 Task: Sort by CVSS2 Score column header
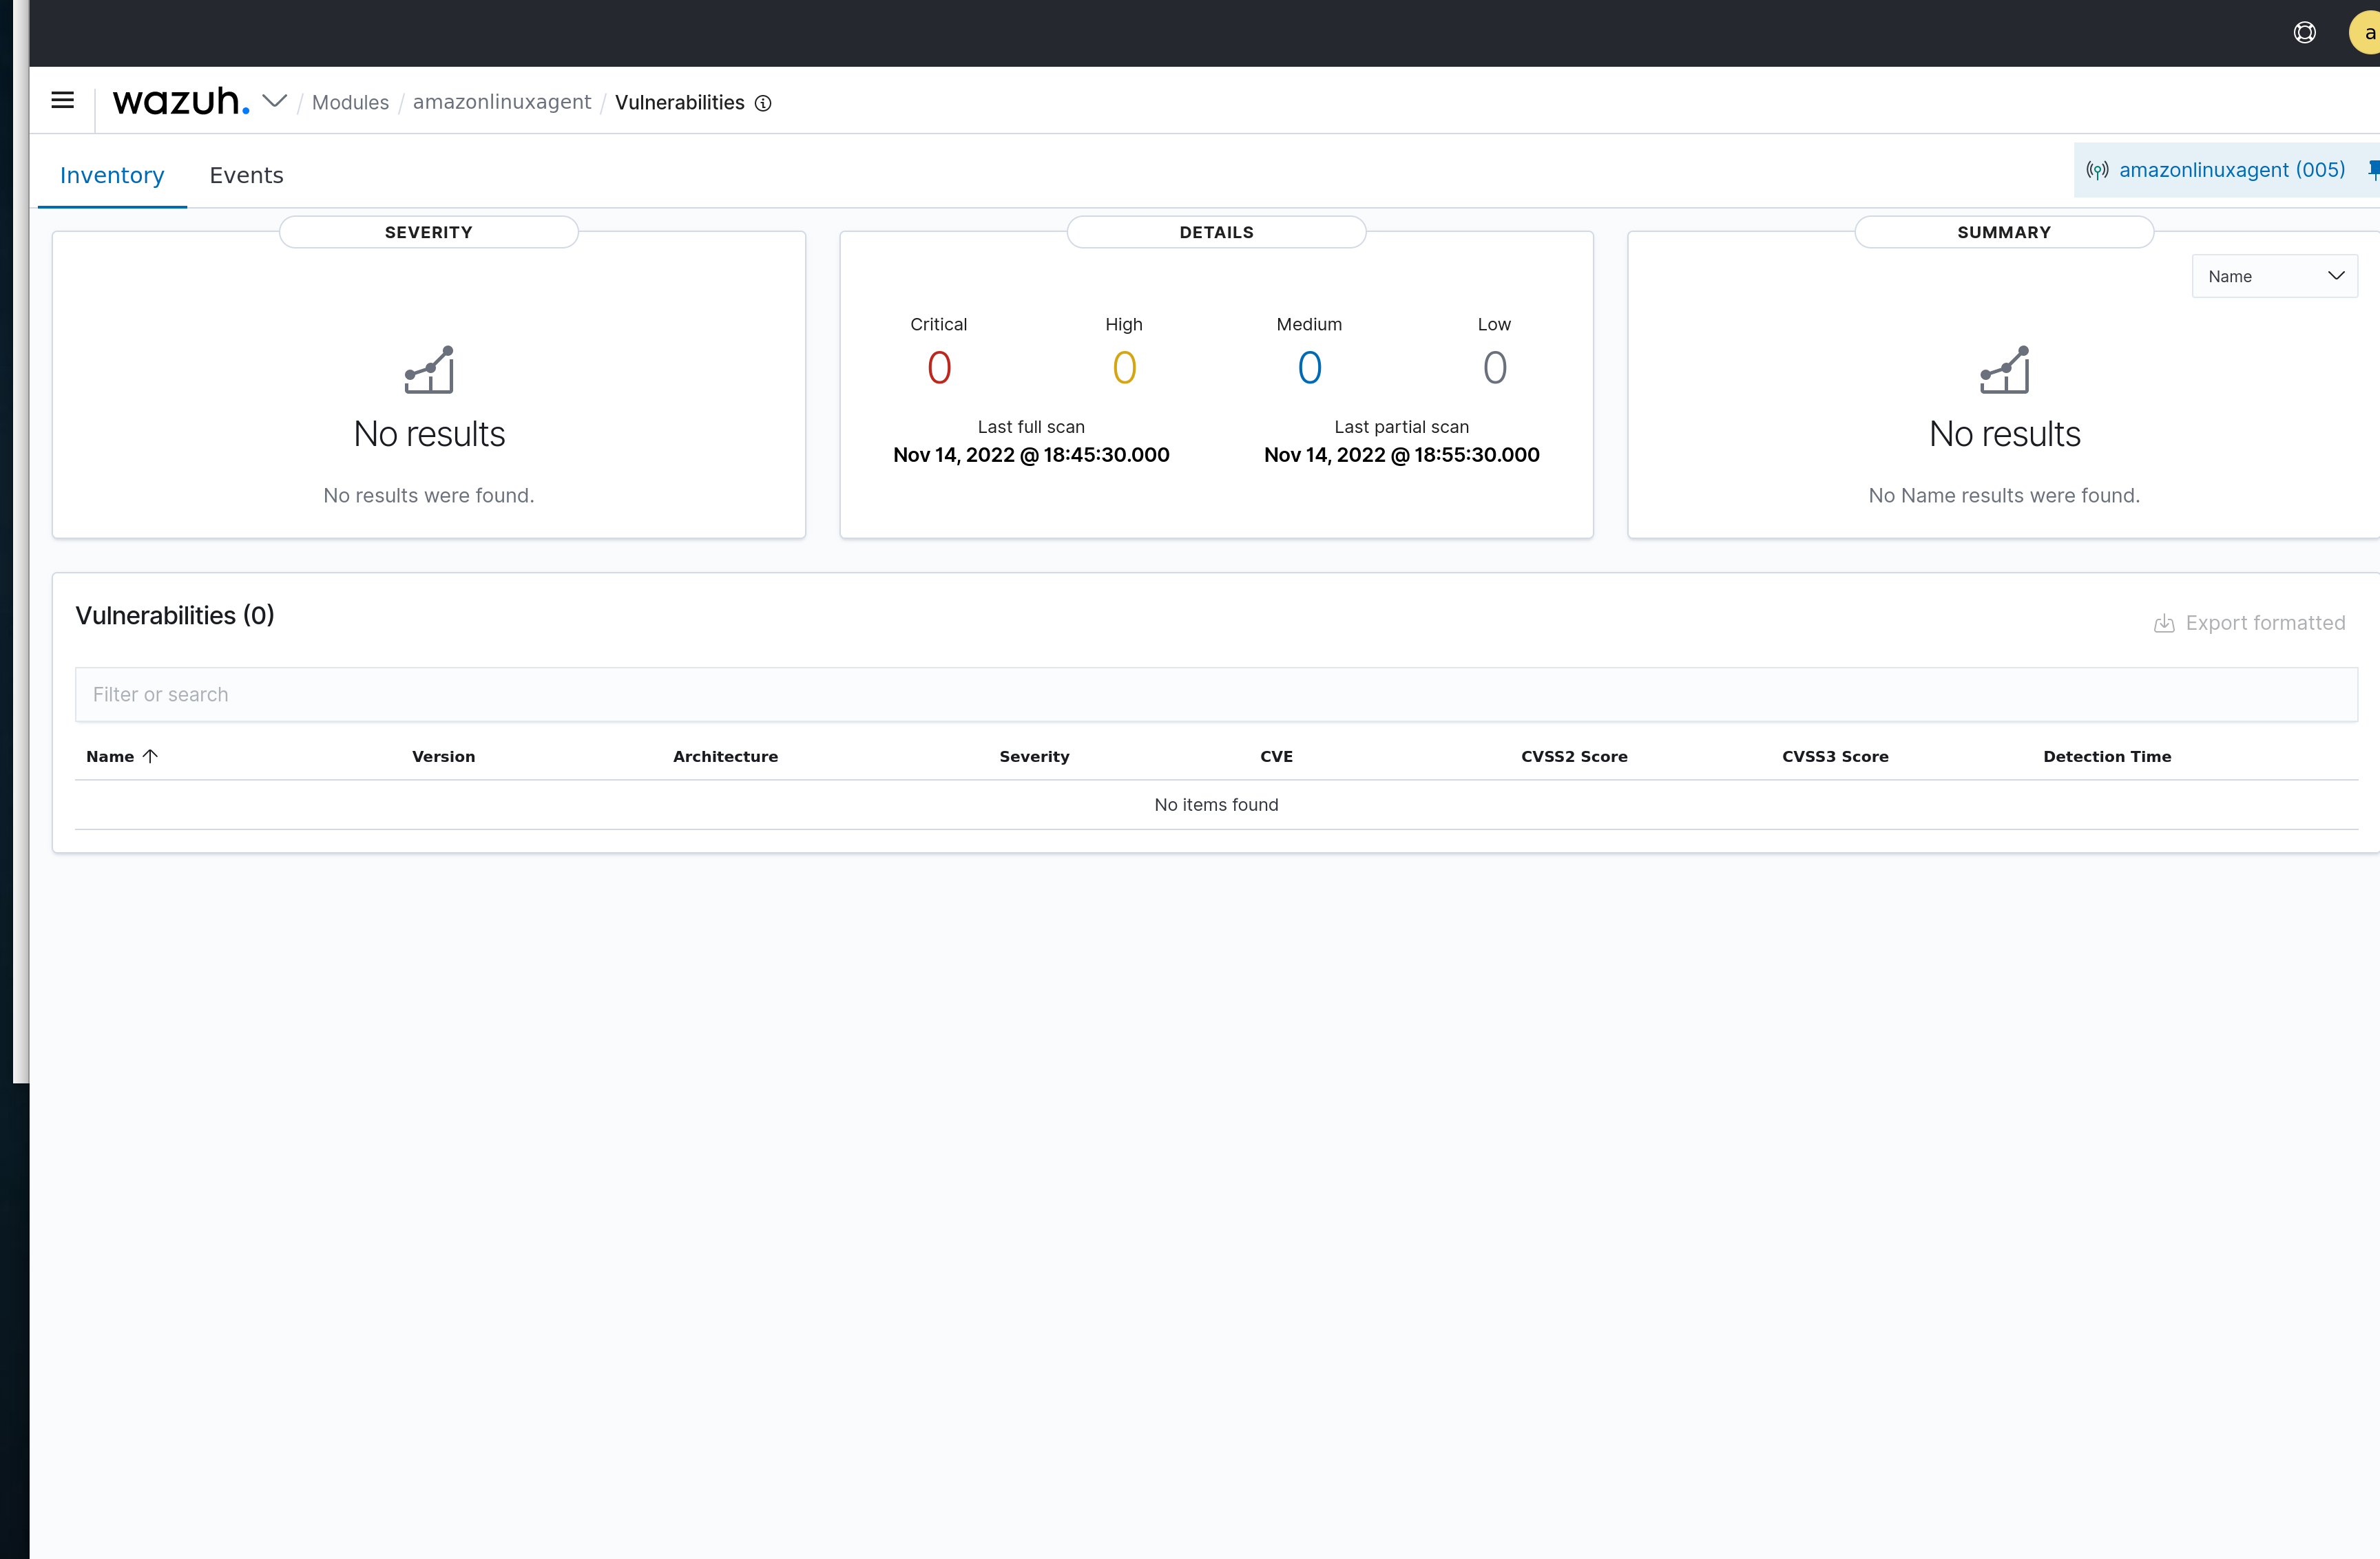(1574, 756)
